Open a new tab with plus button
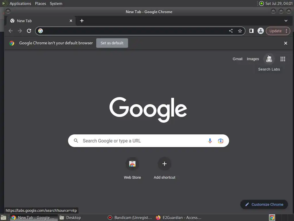 point(82,21)
